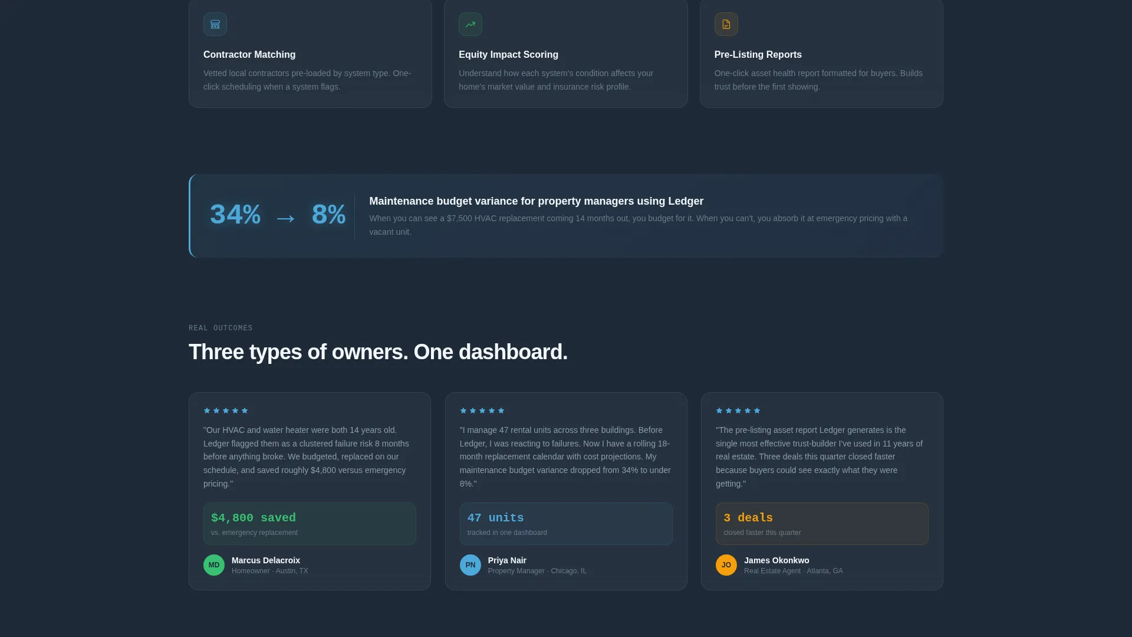Image resolution: width=1132 pixels, height=637 pixels.
Task: Click the Priya Nair testimonial quote
Action: click(x=565, y=457)
